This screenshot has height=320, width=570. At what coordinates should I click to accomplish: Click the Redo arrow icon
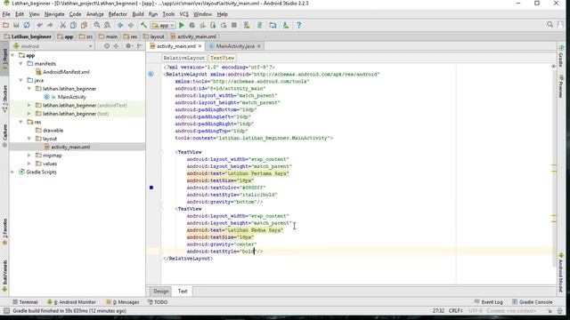[50, 25]
